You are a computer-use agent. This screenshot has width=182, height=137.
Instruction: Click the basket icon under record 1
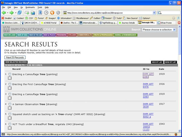tap(10, 78)
